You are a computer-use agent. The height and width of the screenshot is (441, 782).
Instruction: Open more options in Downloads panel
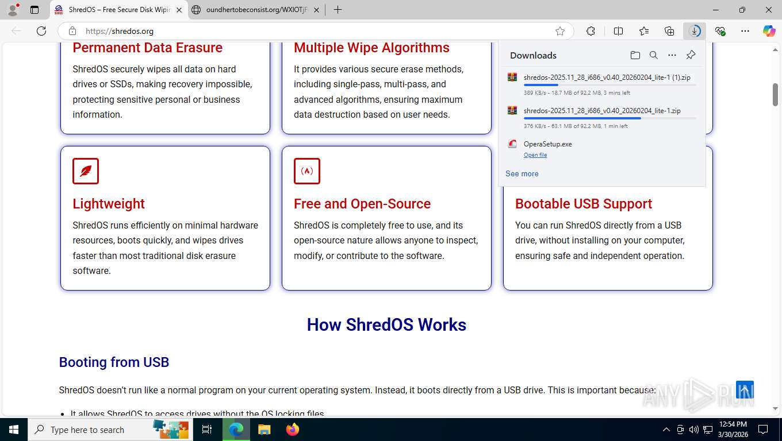pyautogui.click(x=672, y=55)
